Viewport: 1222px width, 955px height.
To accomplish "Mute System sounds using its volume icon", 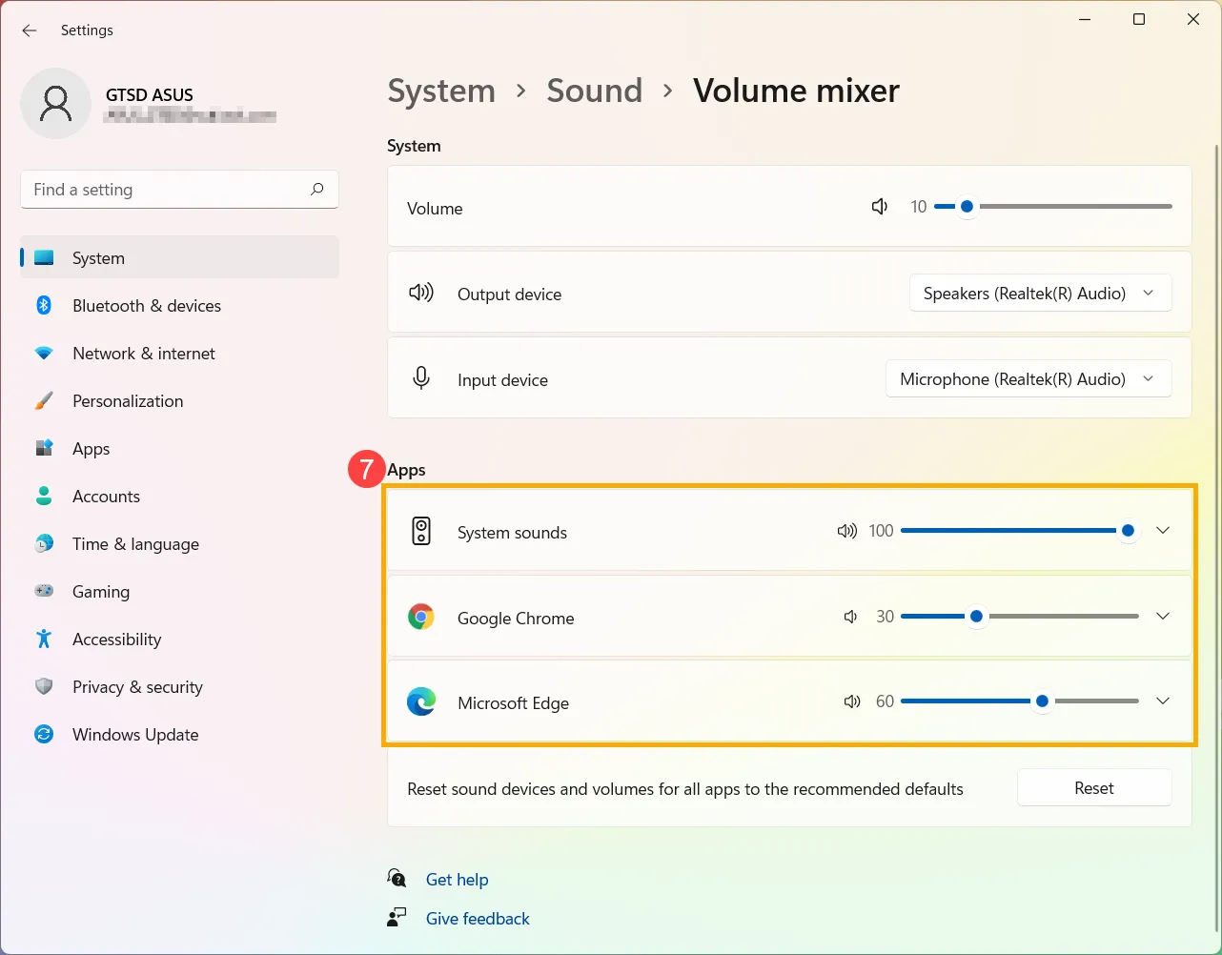I will [846, 531].
